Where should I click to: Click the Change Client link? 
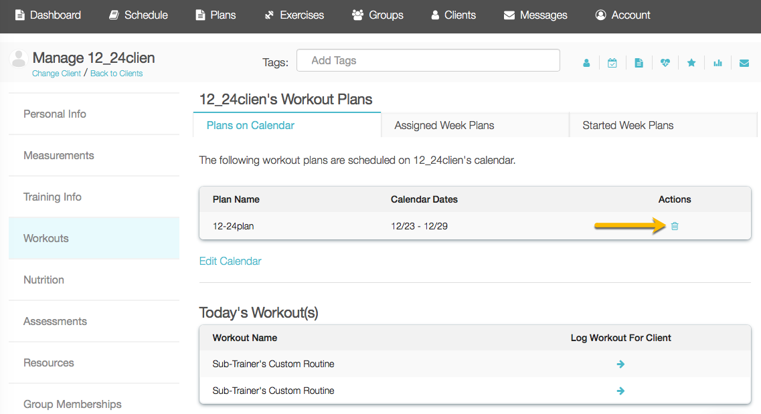pos(56,73)
